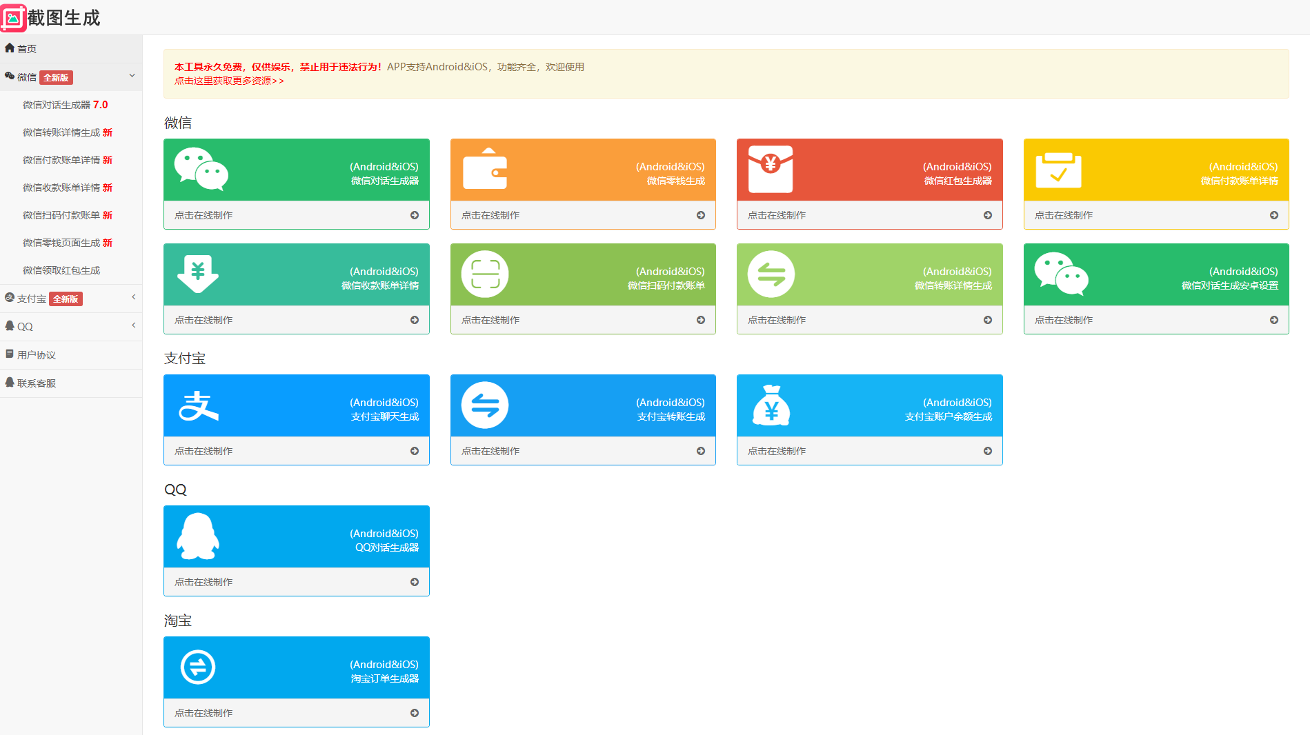Click 点击在线制作 under 支付宝转账生成

490,451
